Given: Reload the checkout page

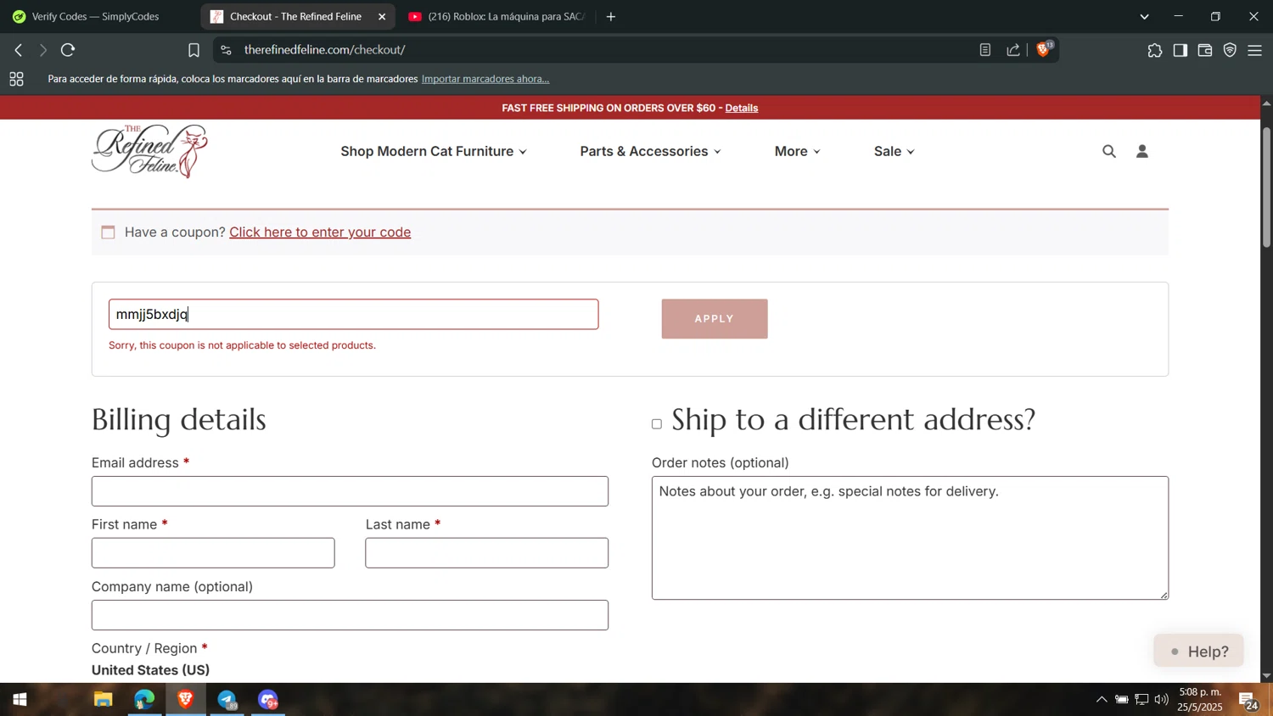Looking at the screenshot, I should tap(69, 50).
